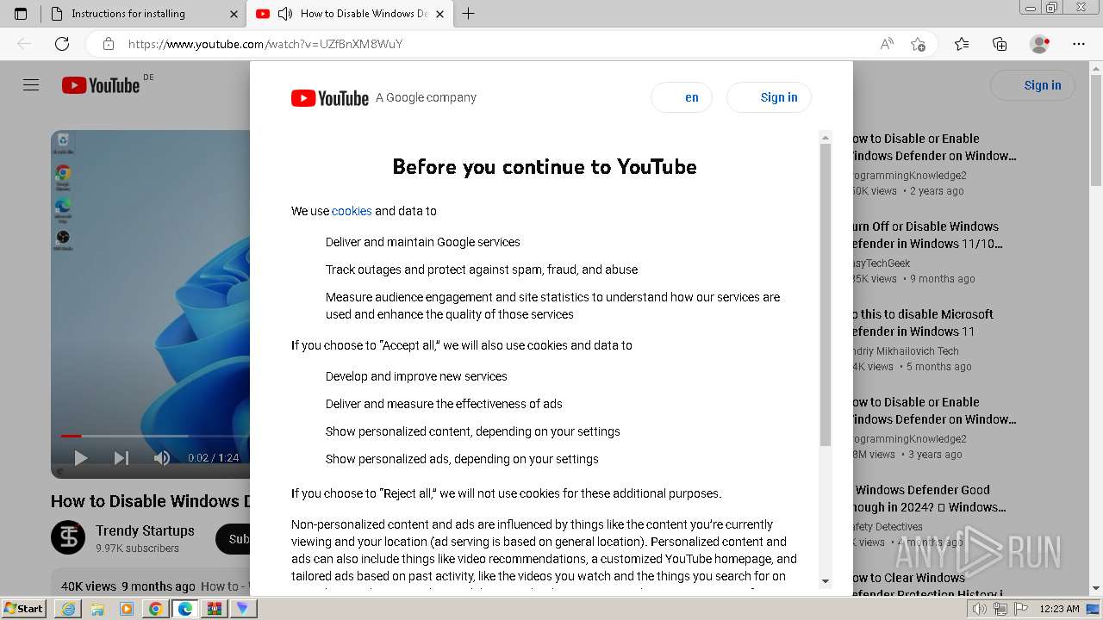Click consent dialog scroll up arrow
The width and height of the screenshot is (1103, 620).
(x=826, y=138)
